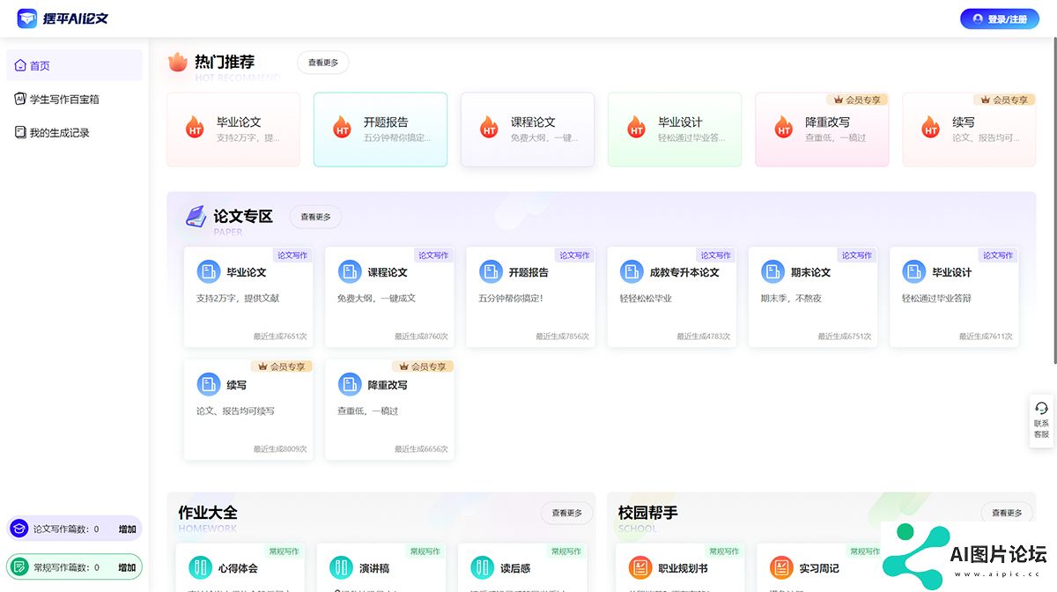Click text 最近生成6656次
Screen dimensions: 1057x592
[421, 449]
